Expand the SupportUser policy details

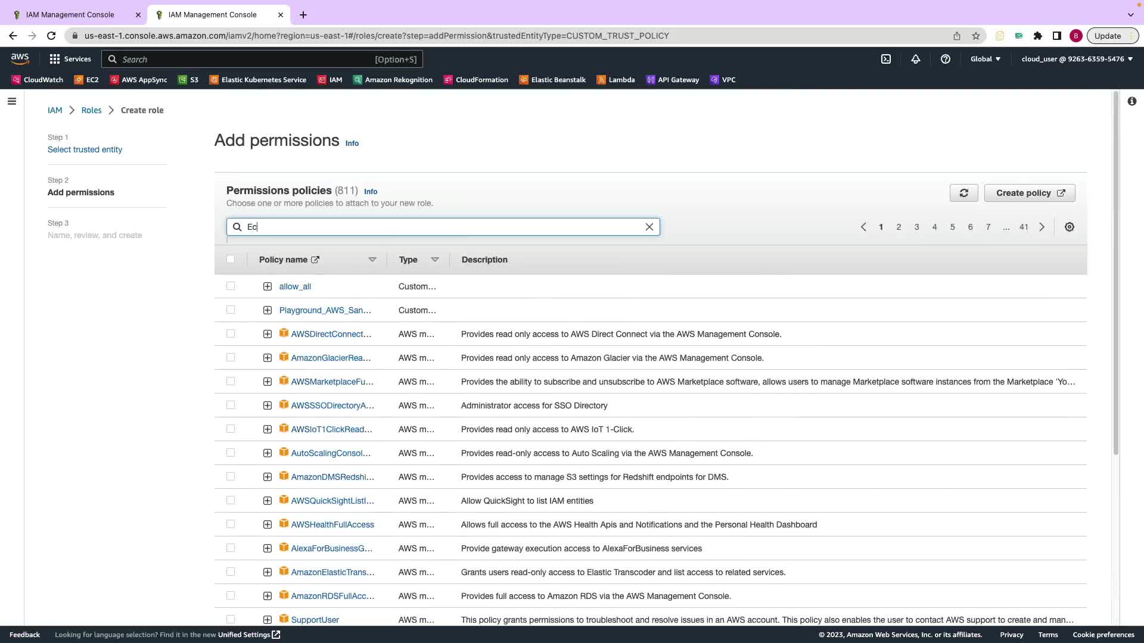268,620
